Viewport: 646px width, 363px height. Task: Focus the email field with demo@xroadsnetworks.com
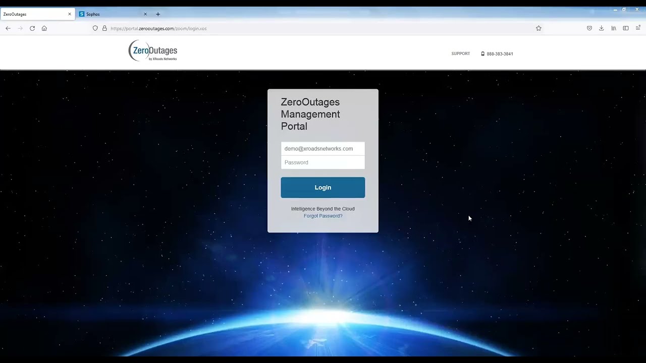[x=323, y=149]
